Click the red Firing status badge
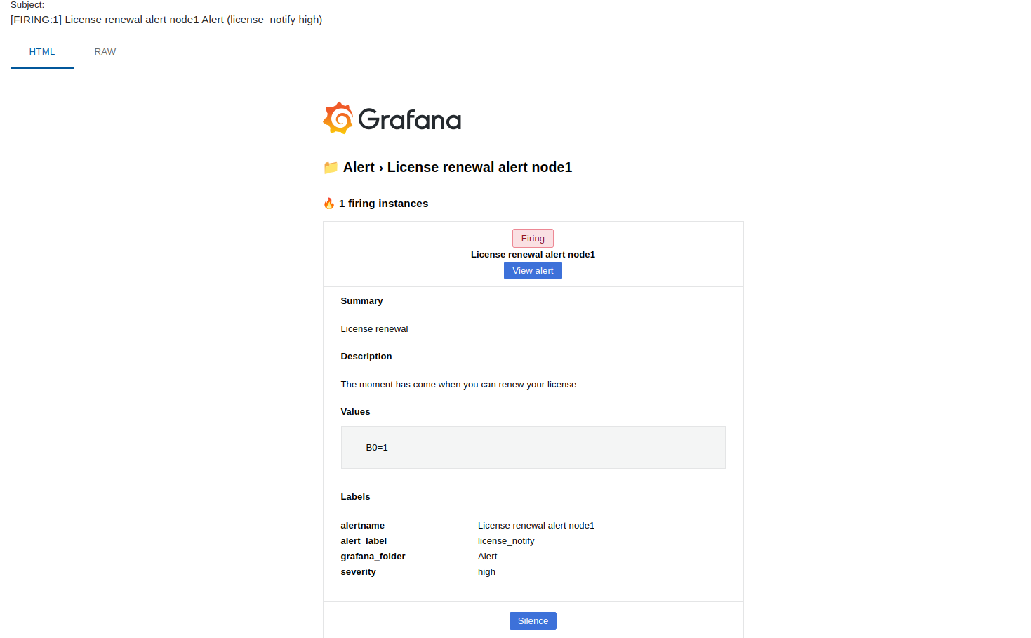The height and width of the screenshot is (638, 1031). 533,239
